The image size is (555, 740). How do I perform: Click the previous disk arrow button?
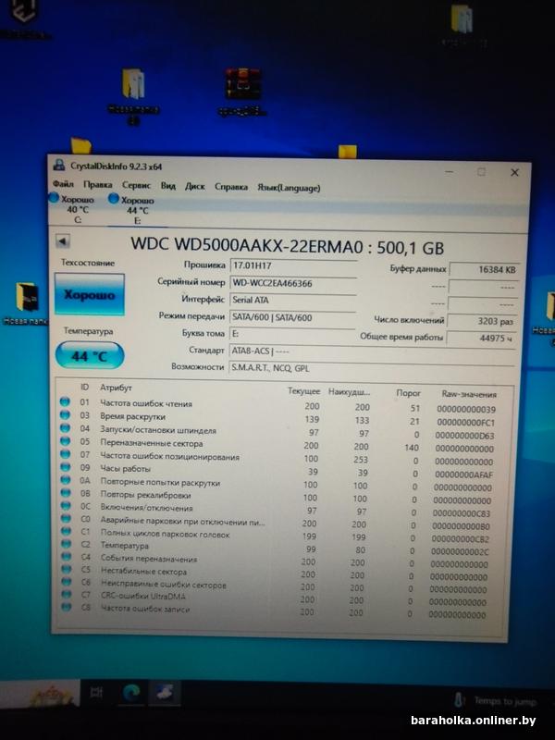62,241
